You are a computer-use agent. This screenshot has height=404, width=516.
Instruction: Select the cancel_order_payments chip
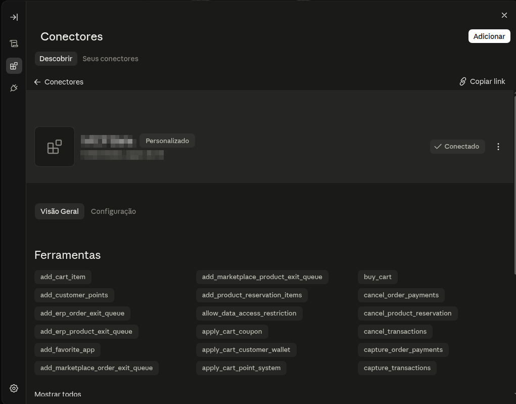pos(401,295)
